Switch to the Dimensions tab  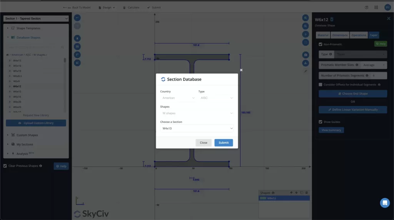pos(340,35)
